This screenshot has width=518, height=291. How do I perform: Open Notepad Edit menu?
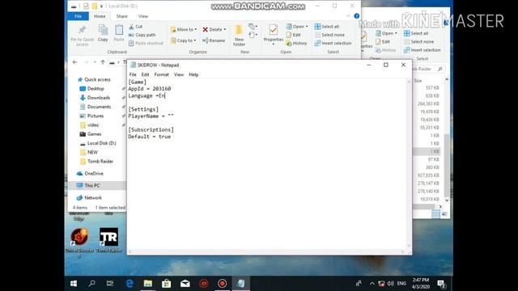coord(145,74)
